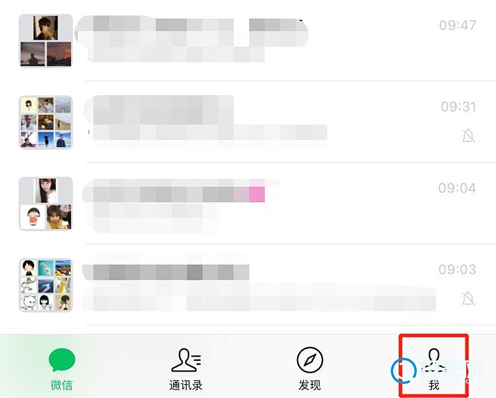Image resolution: width=496 pixels, height=398 pixels.
Task: Select the three-photo group avatar of the 09:04 chat
Action: pyautogui.click(x=46, y=203)
